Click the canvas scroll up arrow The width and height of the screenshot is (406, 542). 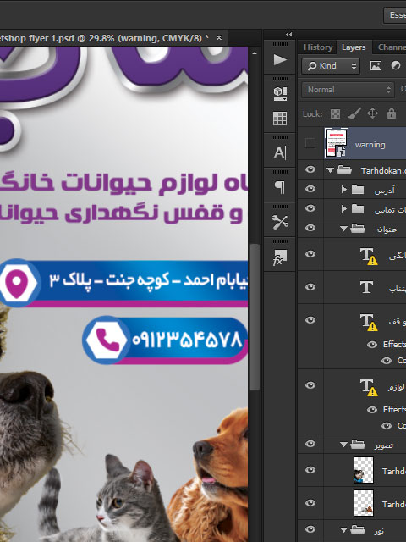[255, 53]
